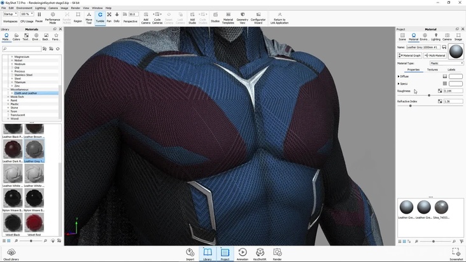466x262 pixels.
Task: Collapse the Miscellaneous tree node
Action: 8,89
